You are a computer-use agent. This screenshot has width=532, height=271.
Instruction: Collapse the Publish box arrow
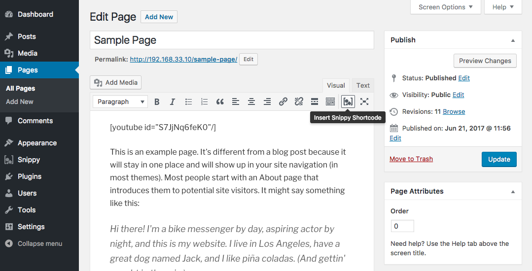513,40
